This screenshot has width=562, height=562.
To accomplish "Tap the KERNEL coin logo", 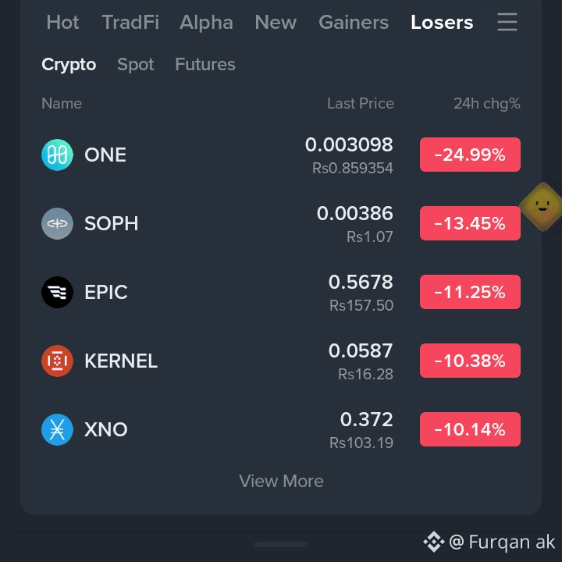I will coord(57,361).
